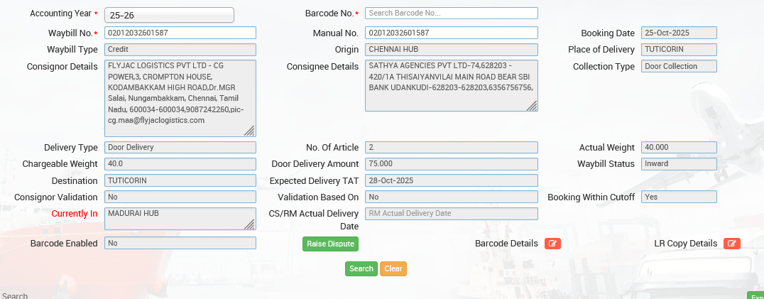Click the Expected Delivery TAT field

click(x=451, y=180)
